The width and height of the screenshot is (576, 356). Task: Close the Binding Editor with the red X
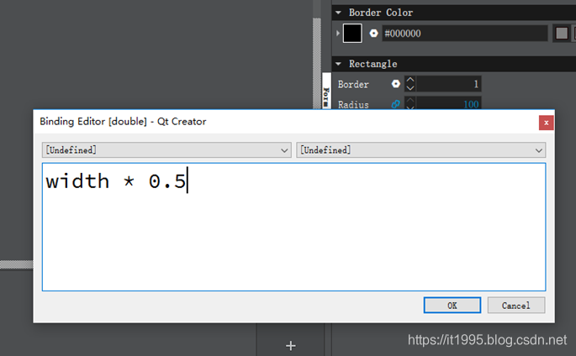pos(547,123)
